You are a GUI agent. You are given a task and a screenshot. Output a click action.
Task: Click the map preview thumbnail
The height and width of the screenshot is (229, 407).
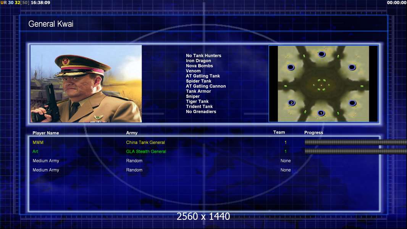(x=323, y=84)
